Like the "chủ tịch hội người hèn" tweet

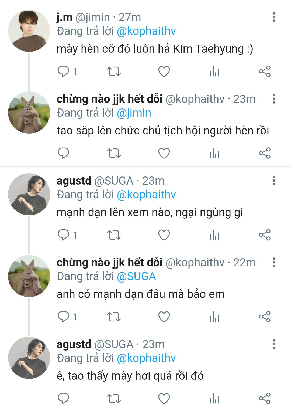pyautogui.click(x=164, y=153)
